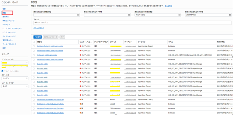Sort by the ターゲット column header

coord(128,42)
